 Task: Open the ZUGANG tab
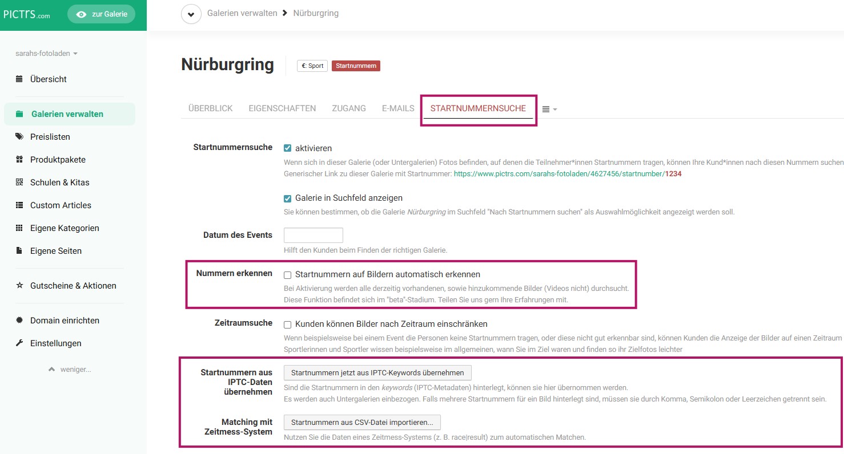pos(349,108)
